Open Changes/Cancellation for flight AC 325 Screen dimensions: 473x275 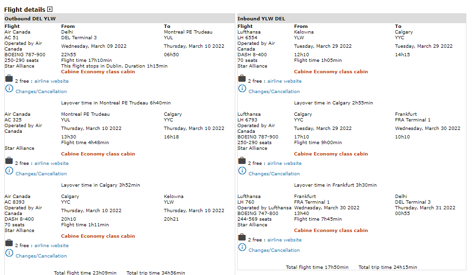(41, 174)
